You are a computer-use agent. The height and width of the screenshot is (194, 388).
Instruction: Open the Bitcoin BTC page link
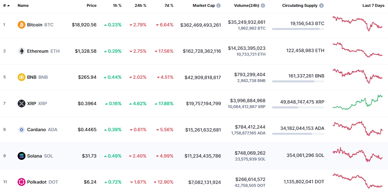click(35, 25)
